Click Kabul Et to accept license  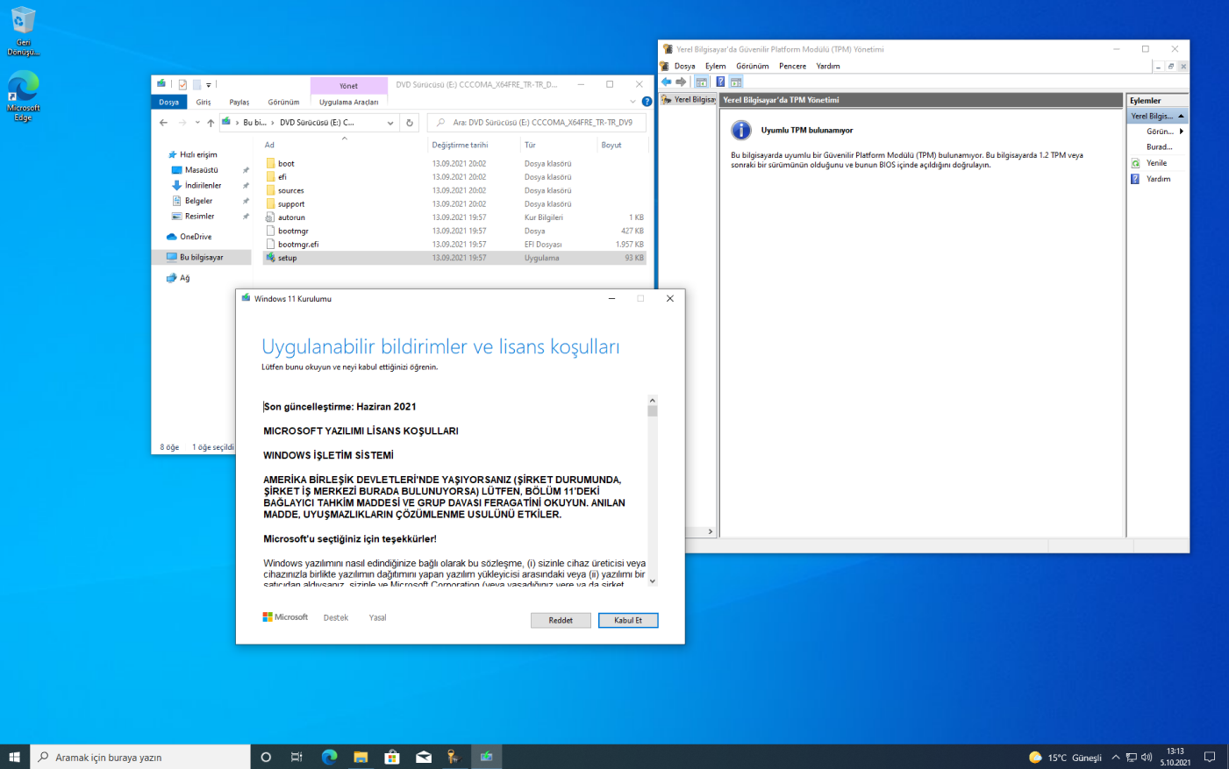628,620
